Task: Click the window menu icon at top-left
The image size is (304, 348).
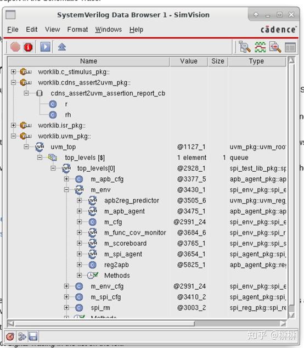Action: [x=10, y=15]
